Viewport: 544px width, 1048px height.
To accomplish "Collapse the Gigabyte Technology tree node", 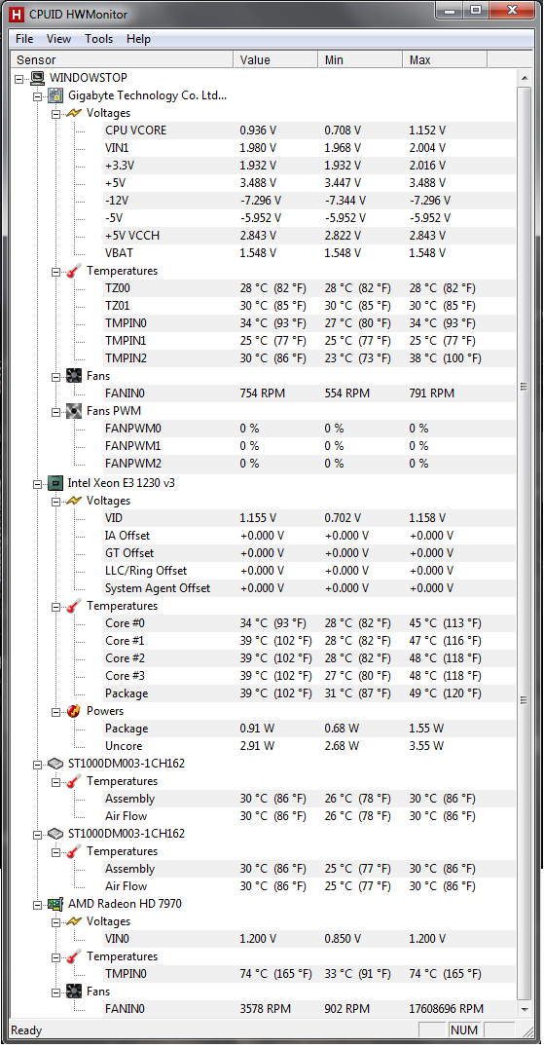I will click(x=38, y=96).
